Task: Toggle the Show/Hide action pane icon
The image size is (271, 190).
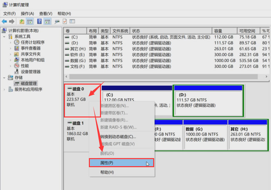Action: coord(47,22)
